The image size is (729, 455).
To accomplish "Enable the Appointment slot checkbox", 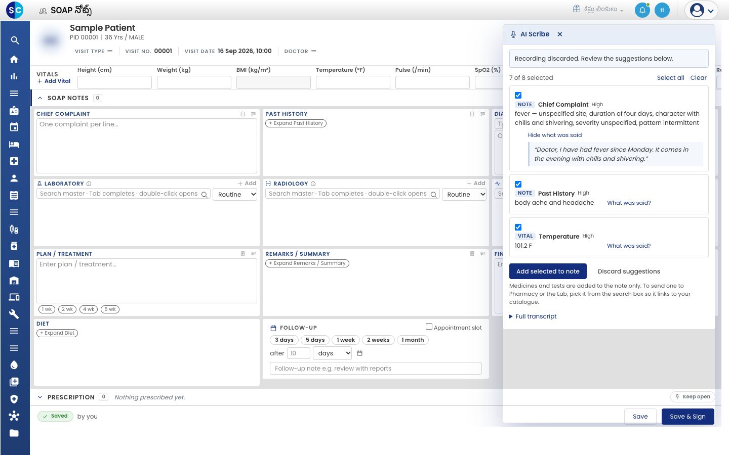I will click(429, 327).
